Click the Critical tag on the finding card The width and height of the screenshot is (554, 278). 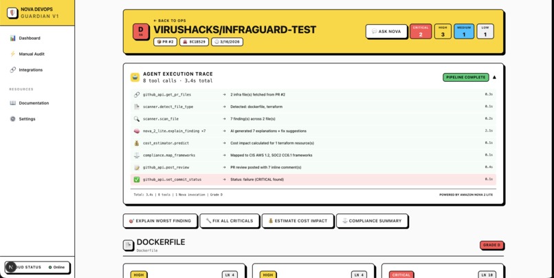pos(401,275)
